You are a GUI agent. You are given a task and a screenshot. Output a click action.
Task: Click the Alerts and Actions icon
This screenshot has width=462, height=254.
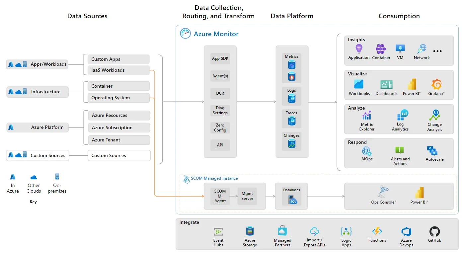click(x=400, y=151)
